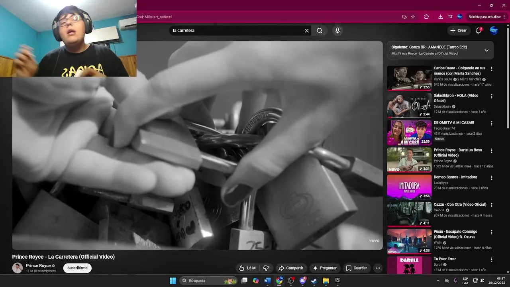Play the 'DE OMETV A MI CASA' thumbnail
The image size is (510, 287).
409,132
